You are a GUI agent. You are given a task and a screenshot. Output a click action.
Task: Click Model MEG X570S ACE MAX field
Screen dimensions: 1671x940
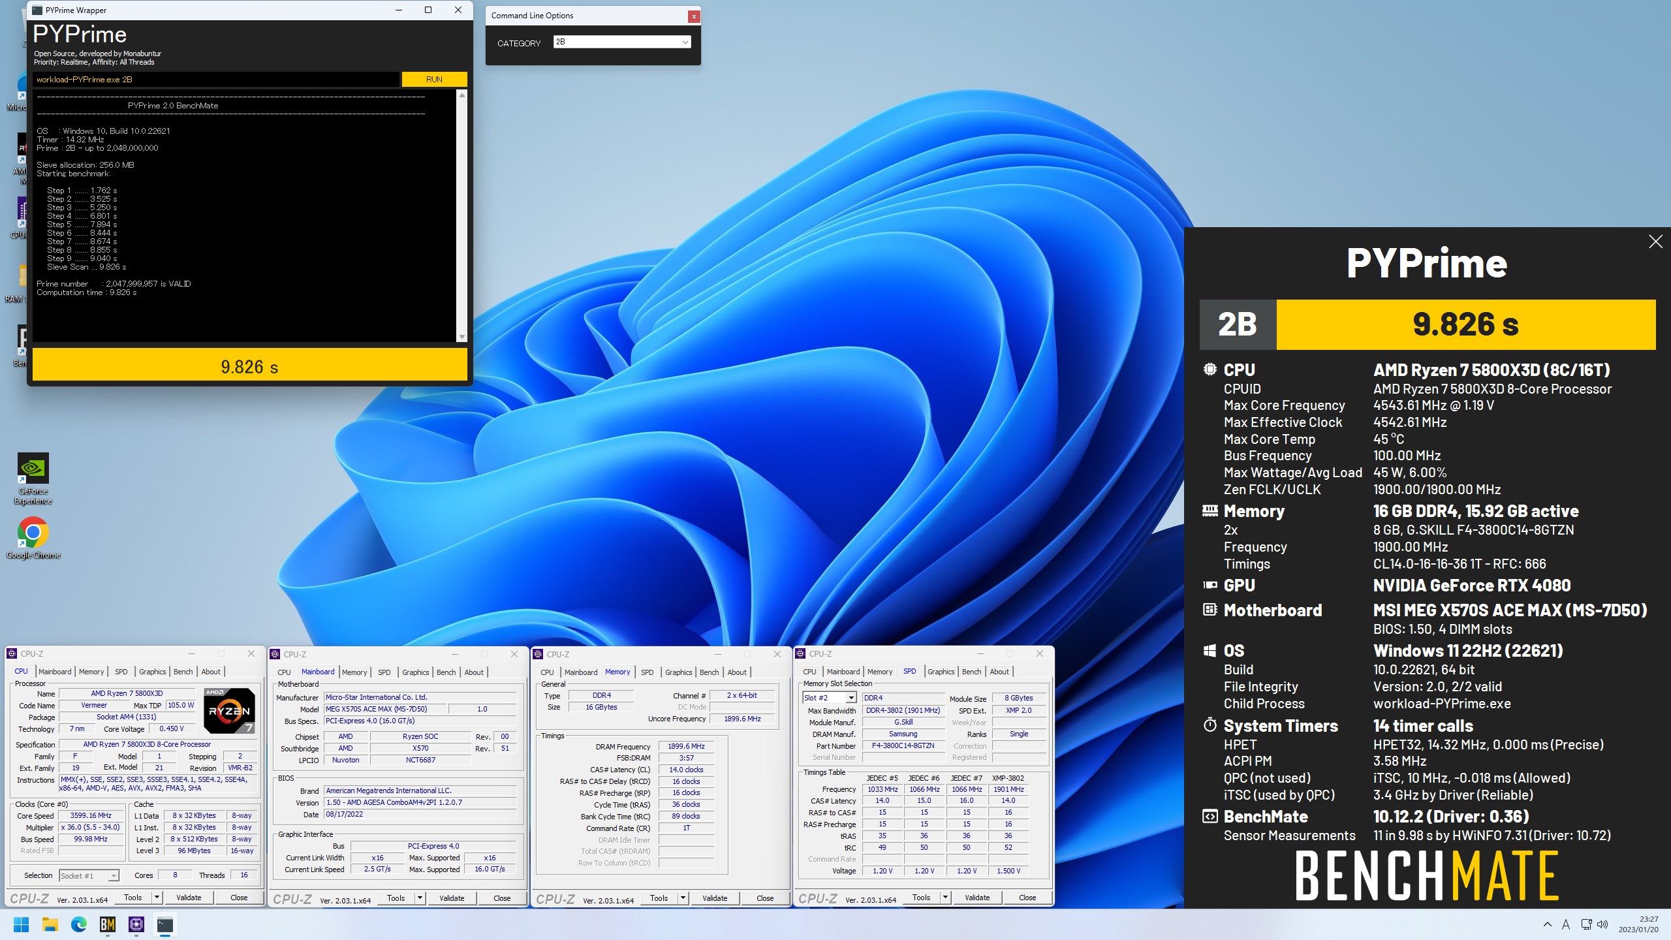[385, 709]
